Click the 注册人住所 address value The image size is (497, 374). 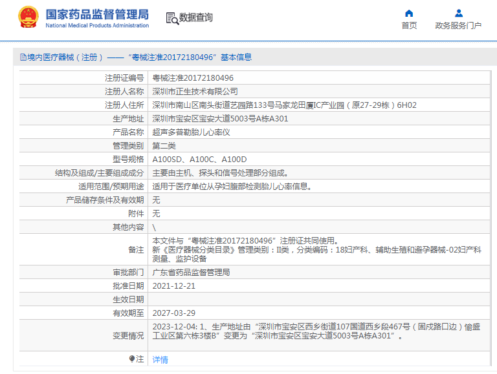coord(284,105)
